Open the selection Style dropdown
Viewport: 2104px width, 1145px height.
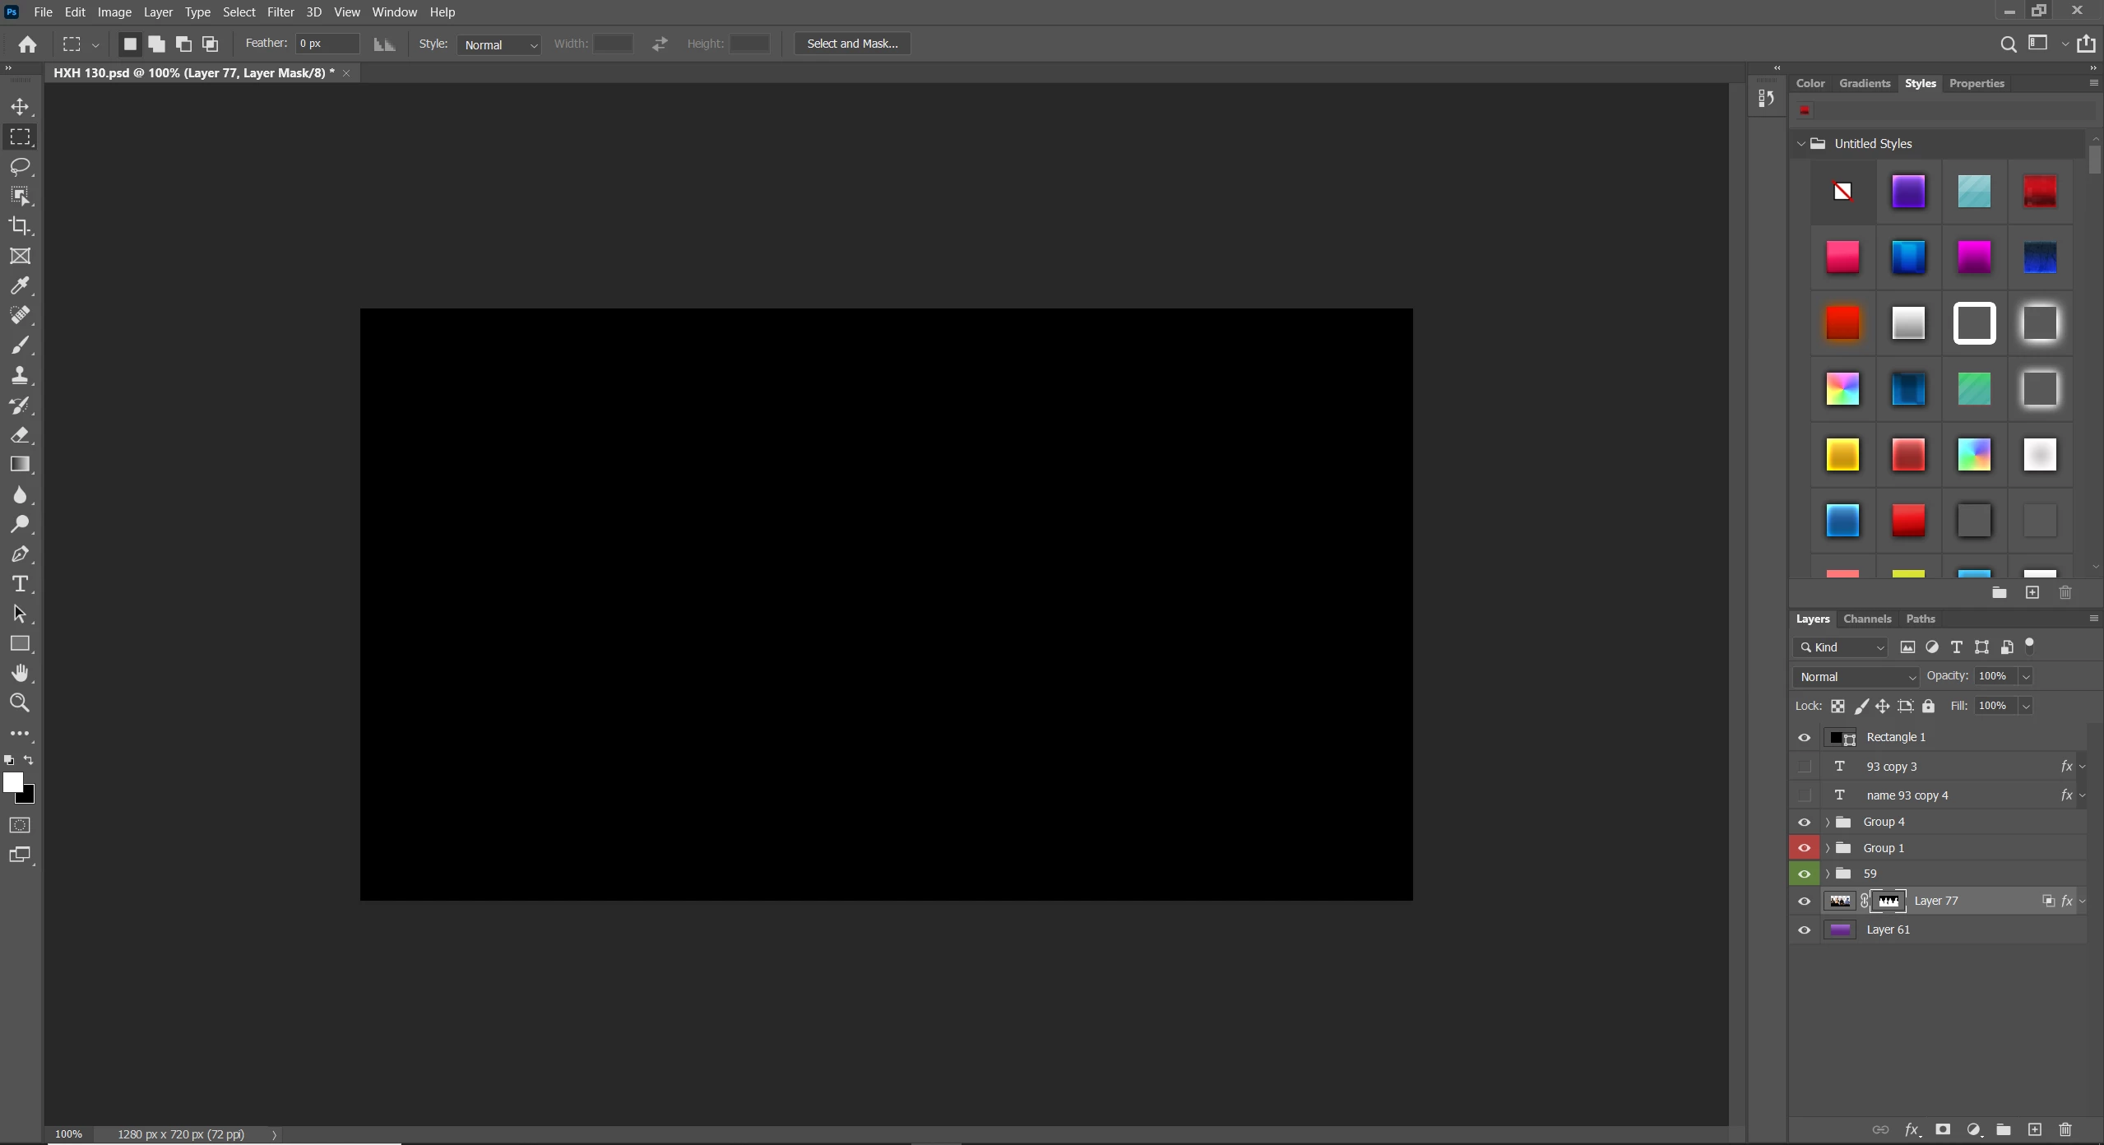coord(499,44)
